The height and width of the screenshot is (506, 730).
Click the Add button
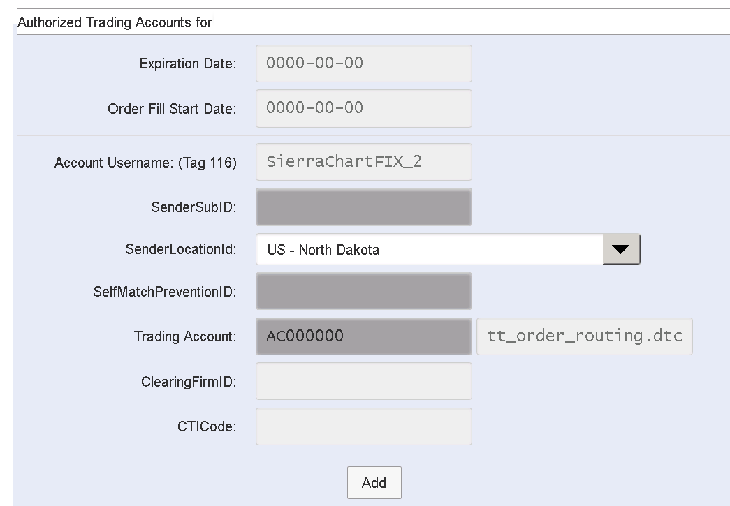[x=374, y=483]
